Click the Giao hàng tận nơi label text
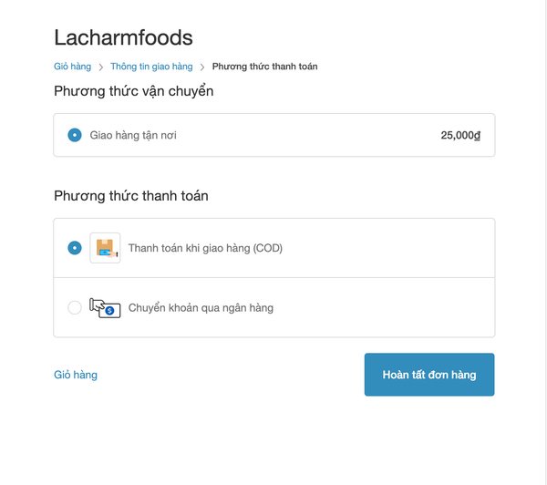The height and width of the screenshot is (485, 547). 133,135
